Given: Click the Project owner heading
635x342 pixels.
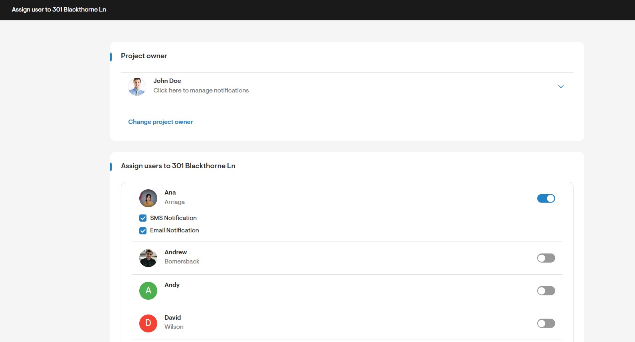Looking at the screenshot, I should tap(144, 56).
